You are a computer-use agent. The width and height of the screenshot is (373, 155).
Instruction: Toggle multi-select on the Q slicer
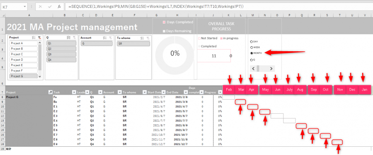pyautogui.click(x=68, y=38)
